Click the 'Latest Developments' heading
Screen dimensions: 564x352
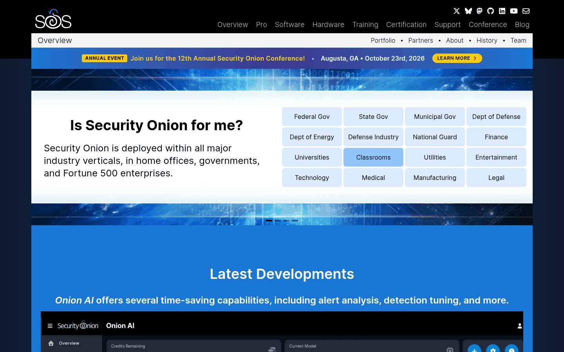(x=282, y=274)
